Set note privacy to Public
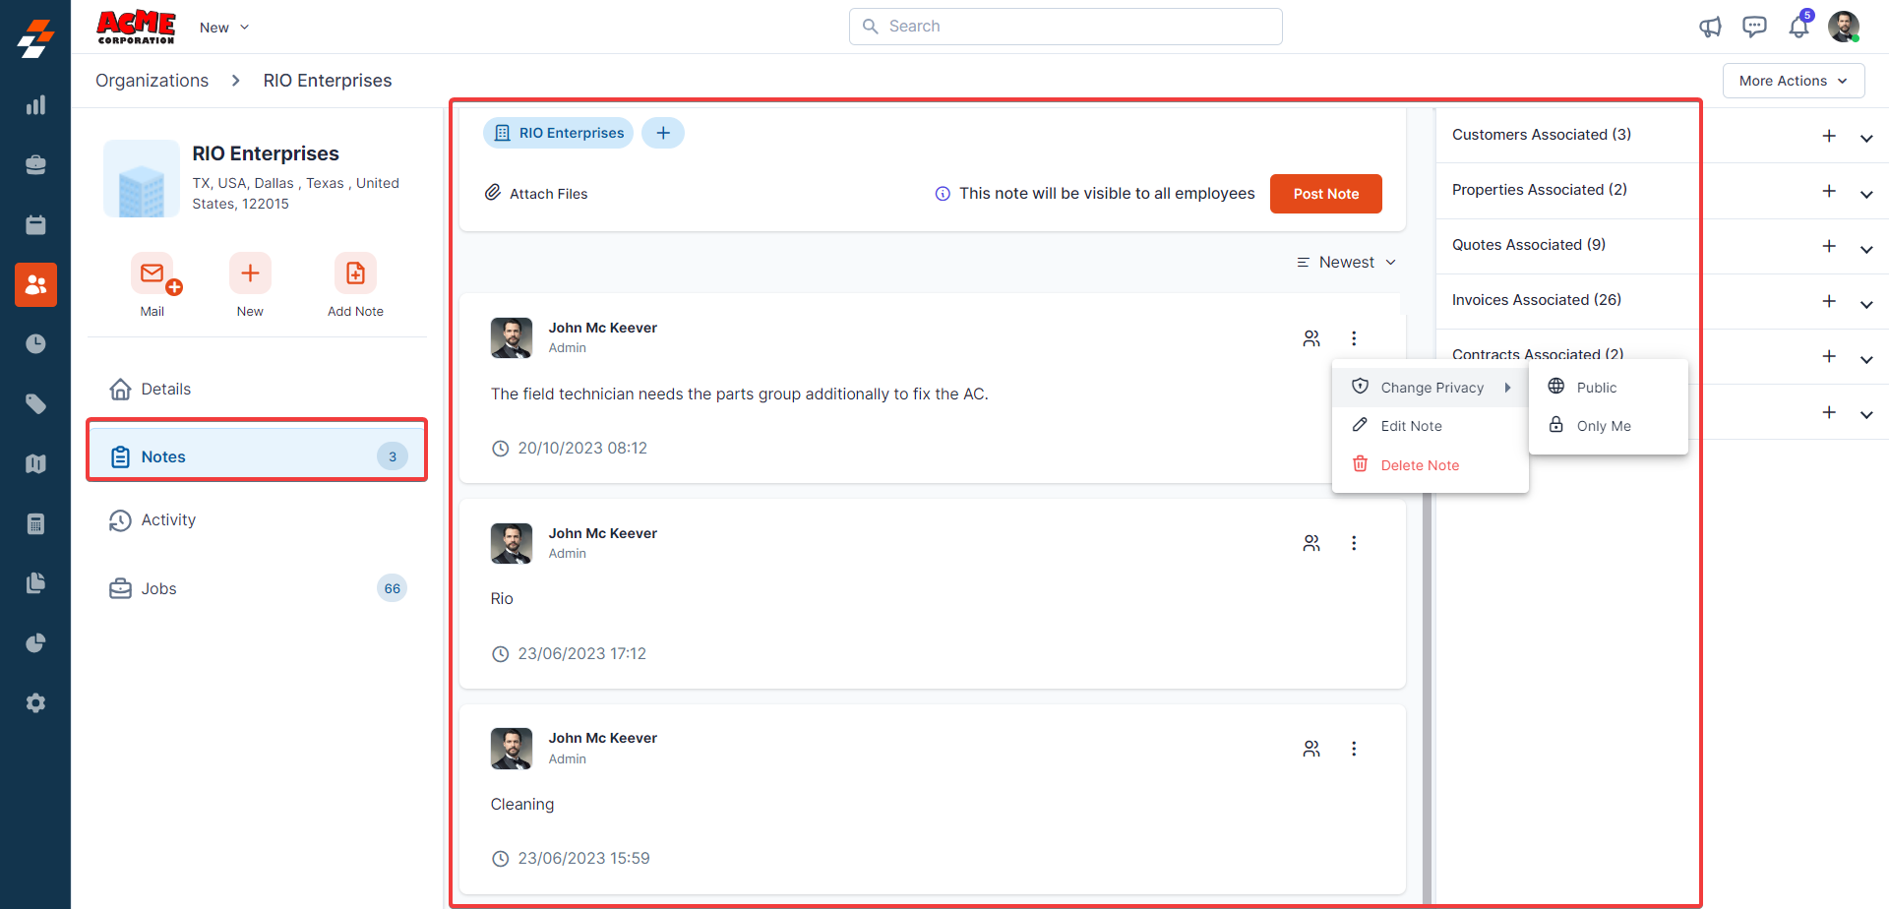Viewport: 1889px width, 909px height. pyautogui.click(x=1609, y=388)
